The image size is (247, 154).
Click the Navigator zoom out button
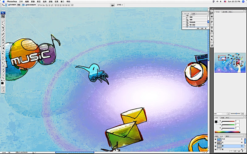[x=228, y=114]
